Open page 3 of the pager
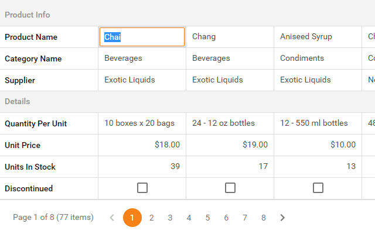The height and width of the screenshot is (234, 375). (x=170, y=218)
